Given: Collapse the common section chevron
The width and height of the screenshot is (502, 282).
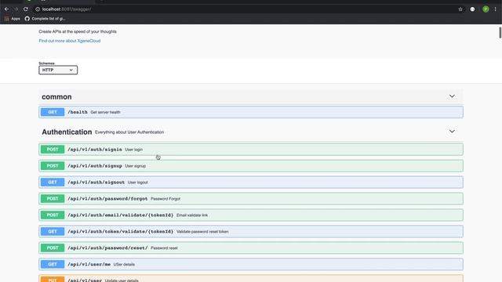Looking at the screenshot, I should point(452,96).
